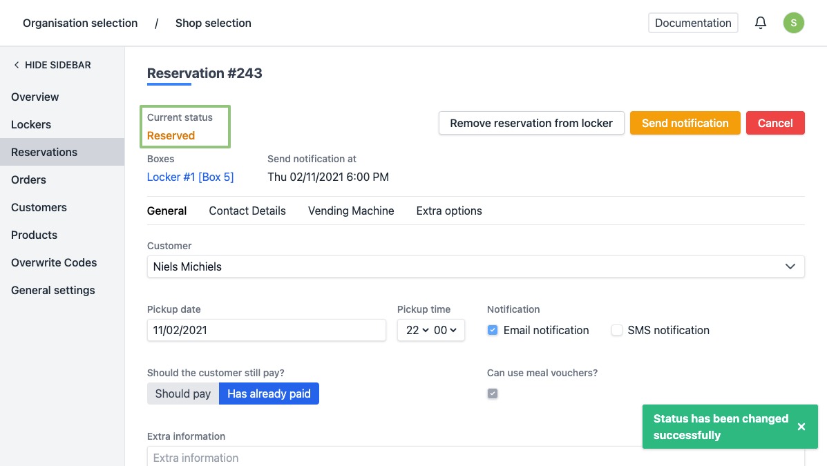Switch to the Contact Details tab
The height and width of the screenshot is (466, 827).
(x=247, y=211)
